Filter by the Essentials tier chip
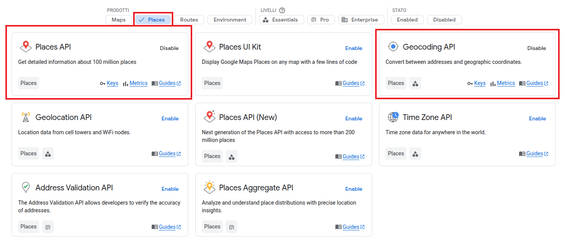Image resolution: width=577 pixels, height=250 pixels. tap(281, 20)
